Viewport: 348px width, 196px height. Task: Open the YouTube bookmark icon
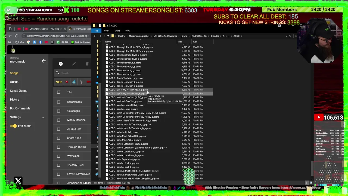(x=46, y=42)
